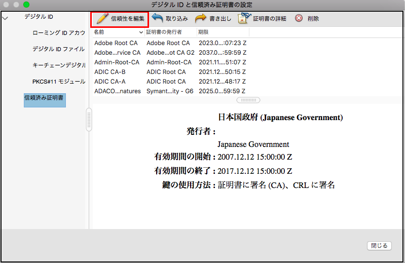Select the Adobe Root CA row name

[116, 43]
